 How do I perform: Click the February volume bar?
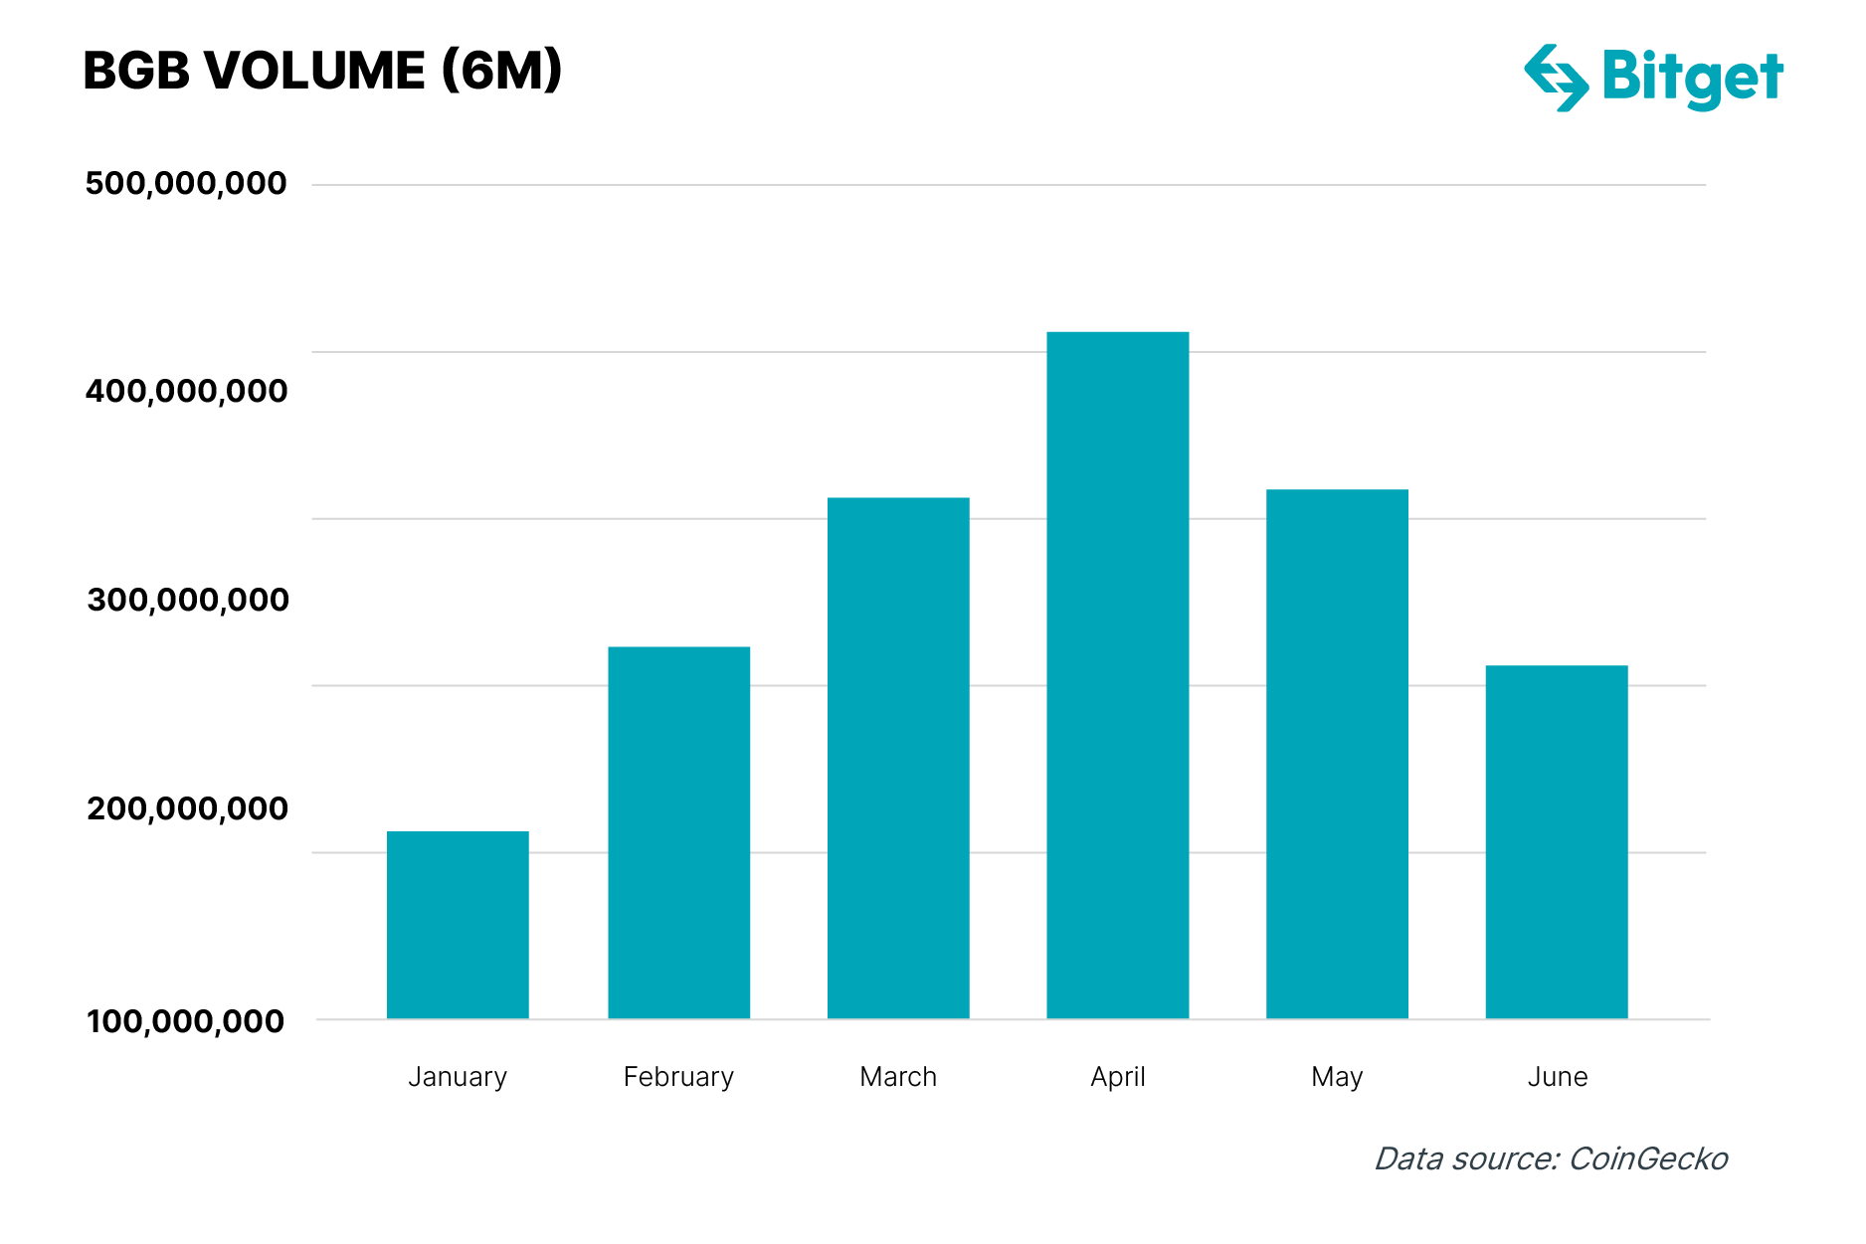[x=678, y=832]
